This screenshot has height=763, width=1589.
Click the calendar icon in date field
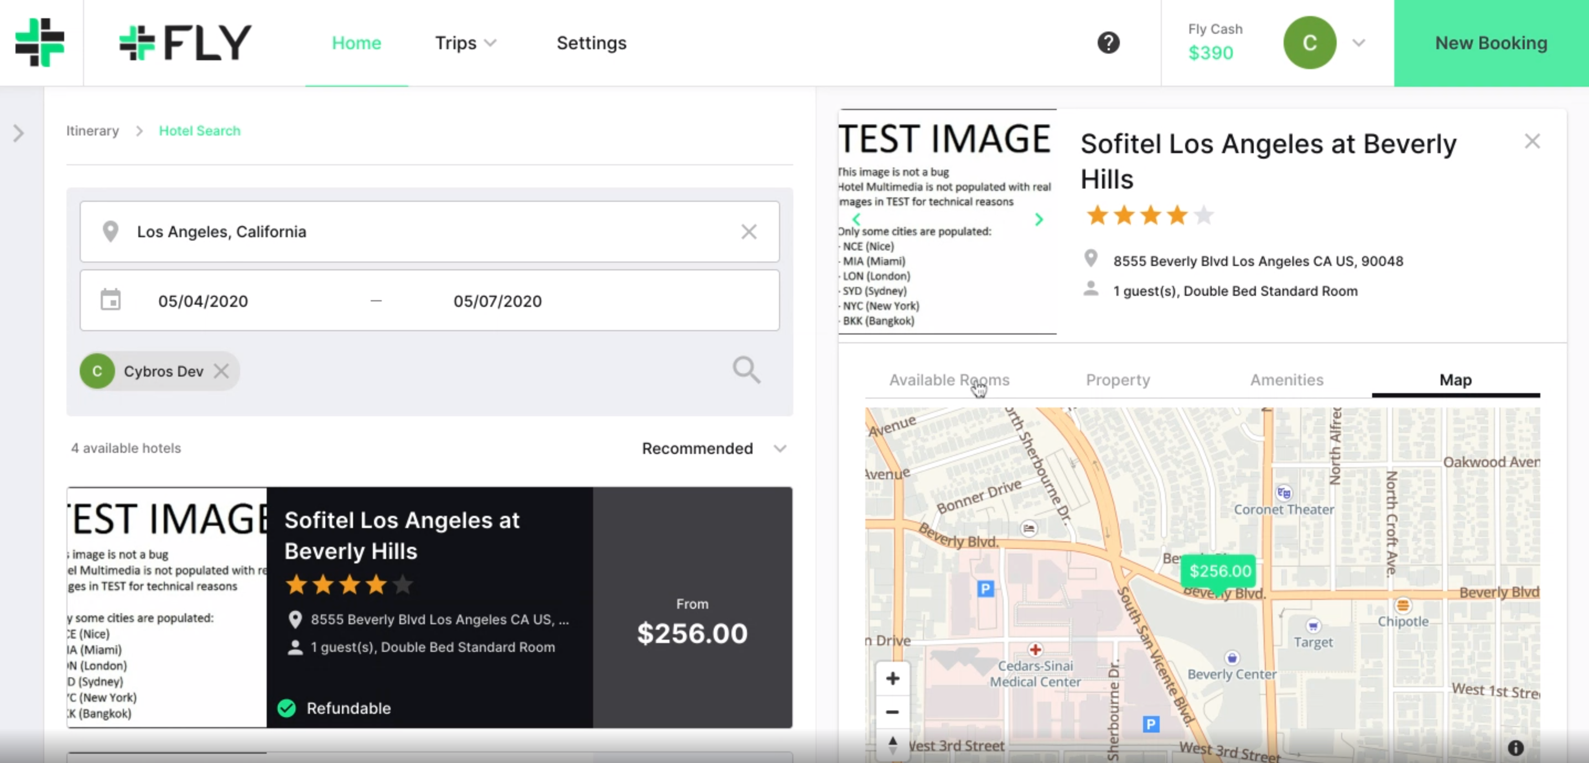[x=111, y=300]
